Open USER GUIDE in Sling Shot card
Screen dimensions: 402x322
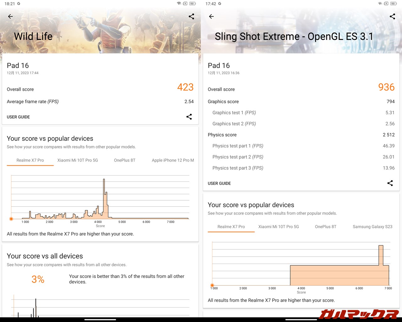pos(219,183)
